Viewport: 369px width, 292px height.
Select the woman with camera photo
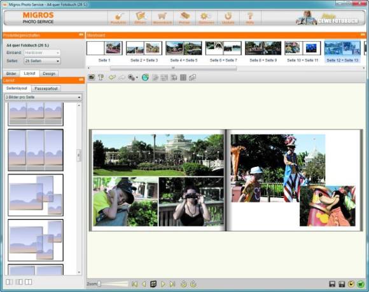[191, 202]
